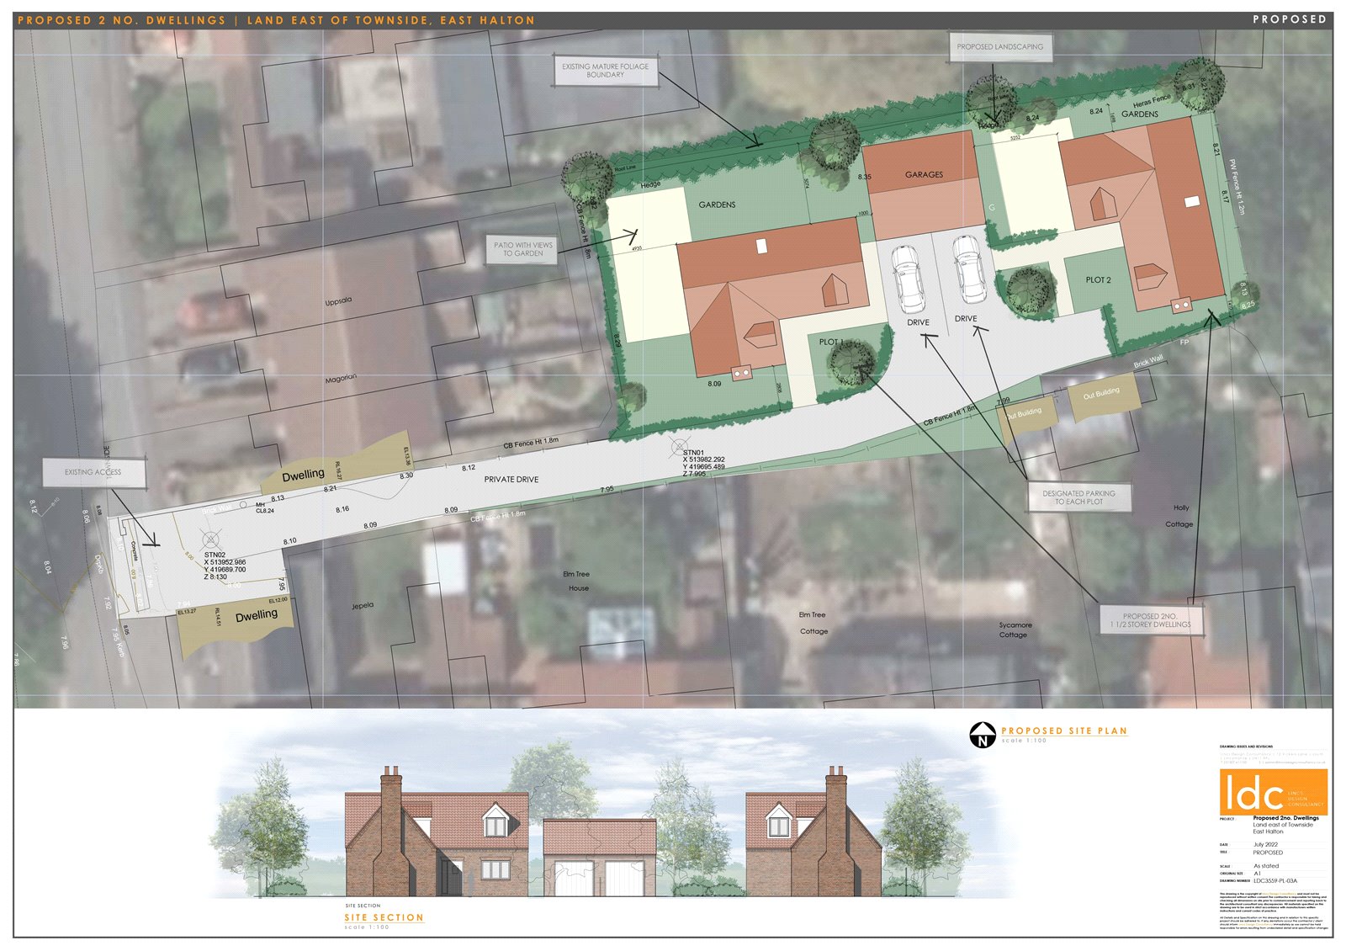Click the Private Drive label
Screen dimensions: 1346x951
pyautogui.click(x=511, y=480)
